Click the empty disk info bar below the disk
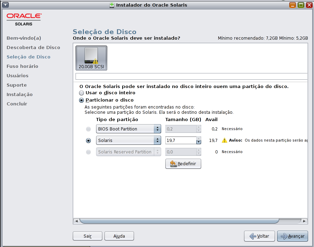This screenshot has width=314, height=247. click(191, 76)
